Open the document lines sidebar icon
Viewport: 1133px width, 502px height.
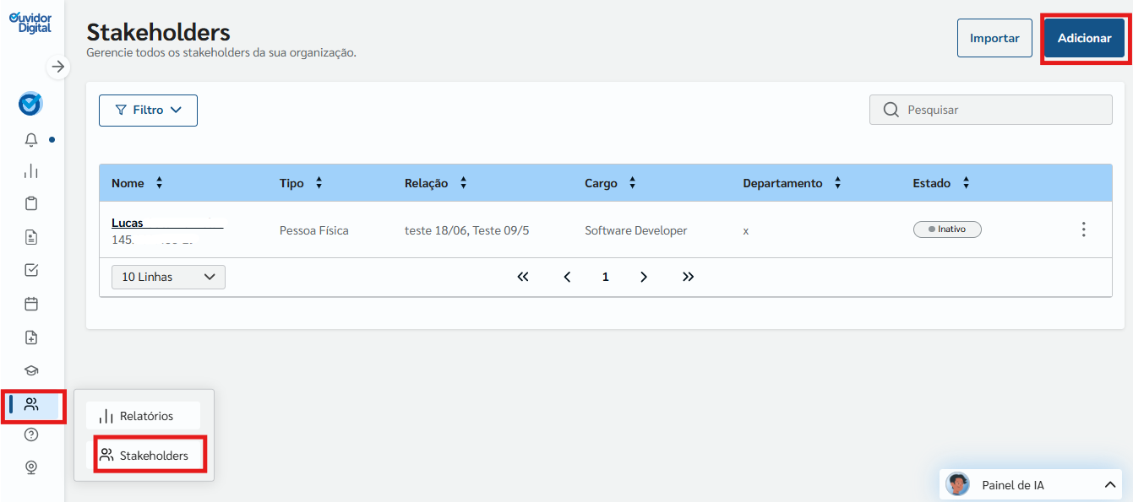(31, 237)
